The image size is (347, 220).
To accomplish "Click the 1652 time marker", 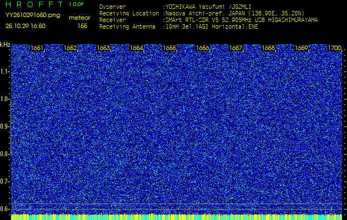I will coord(70,48).
